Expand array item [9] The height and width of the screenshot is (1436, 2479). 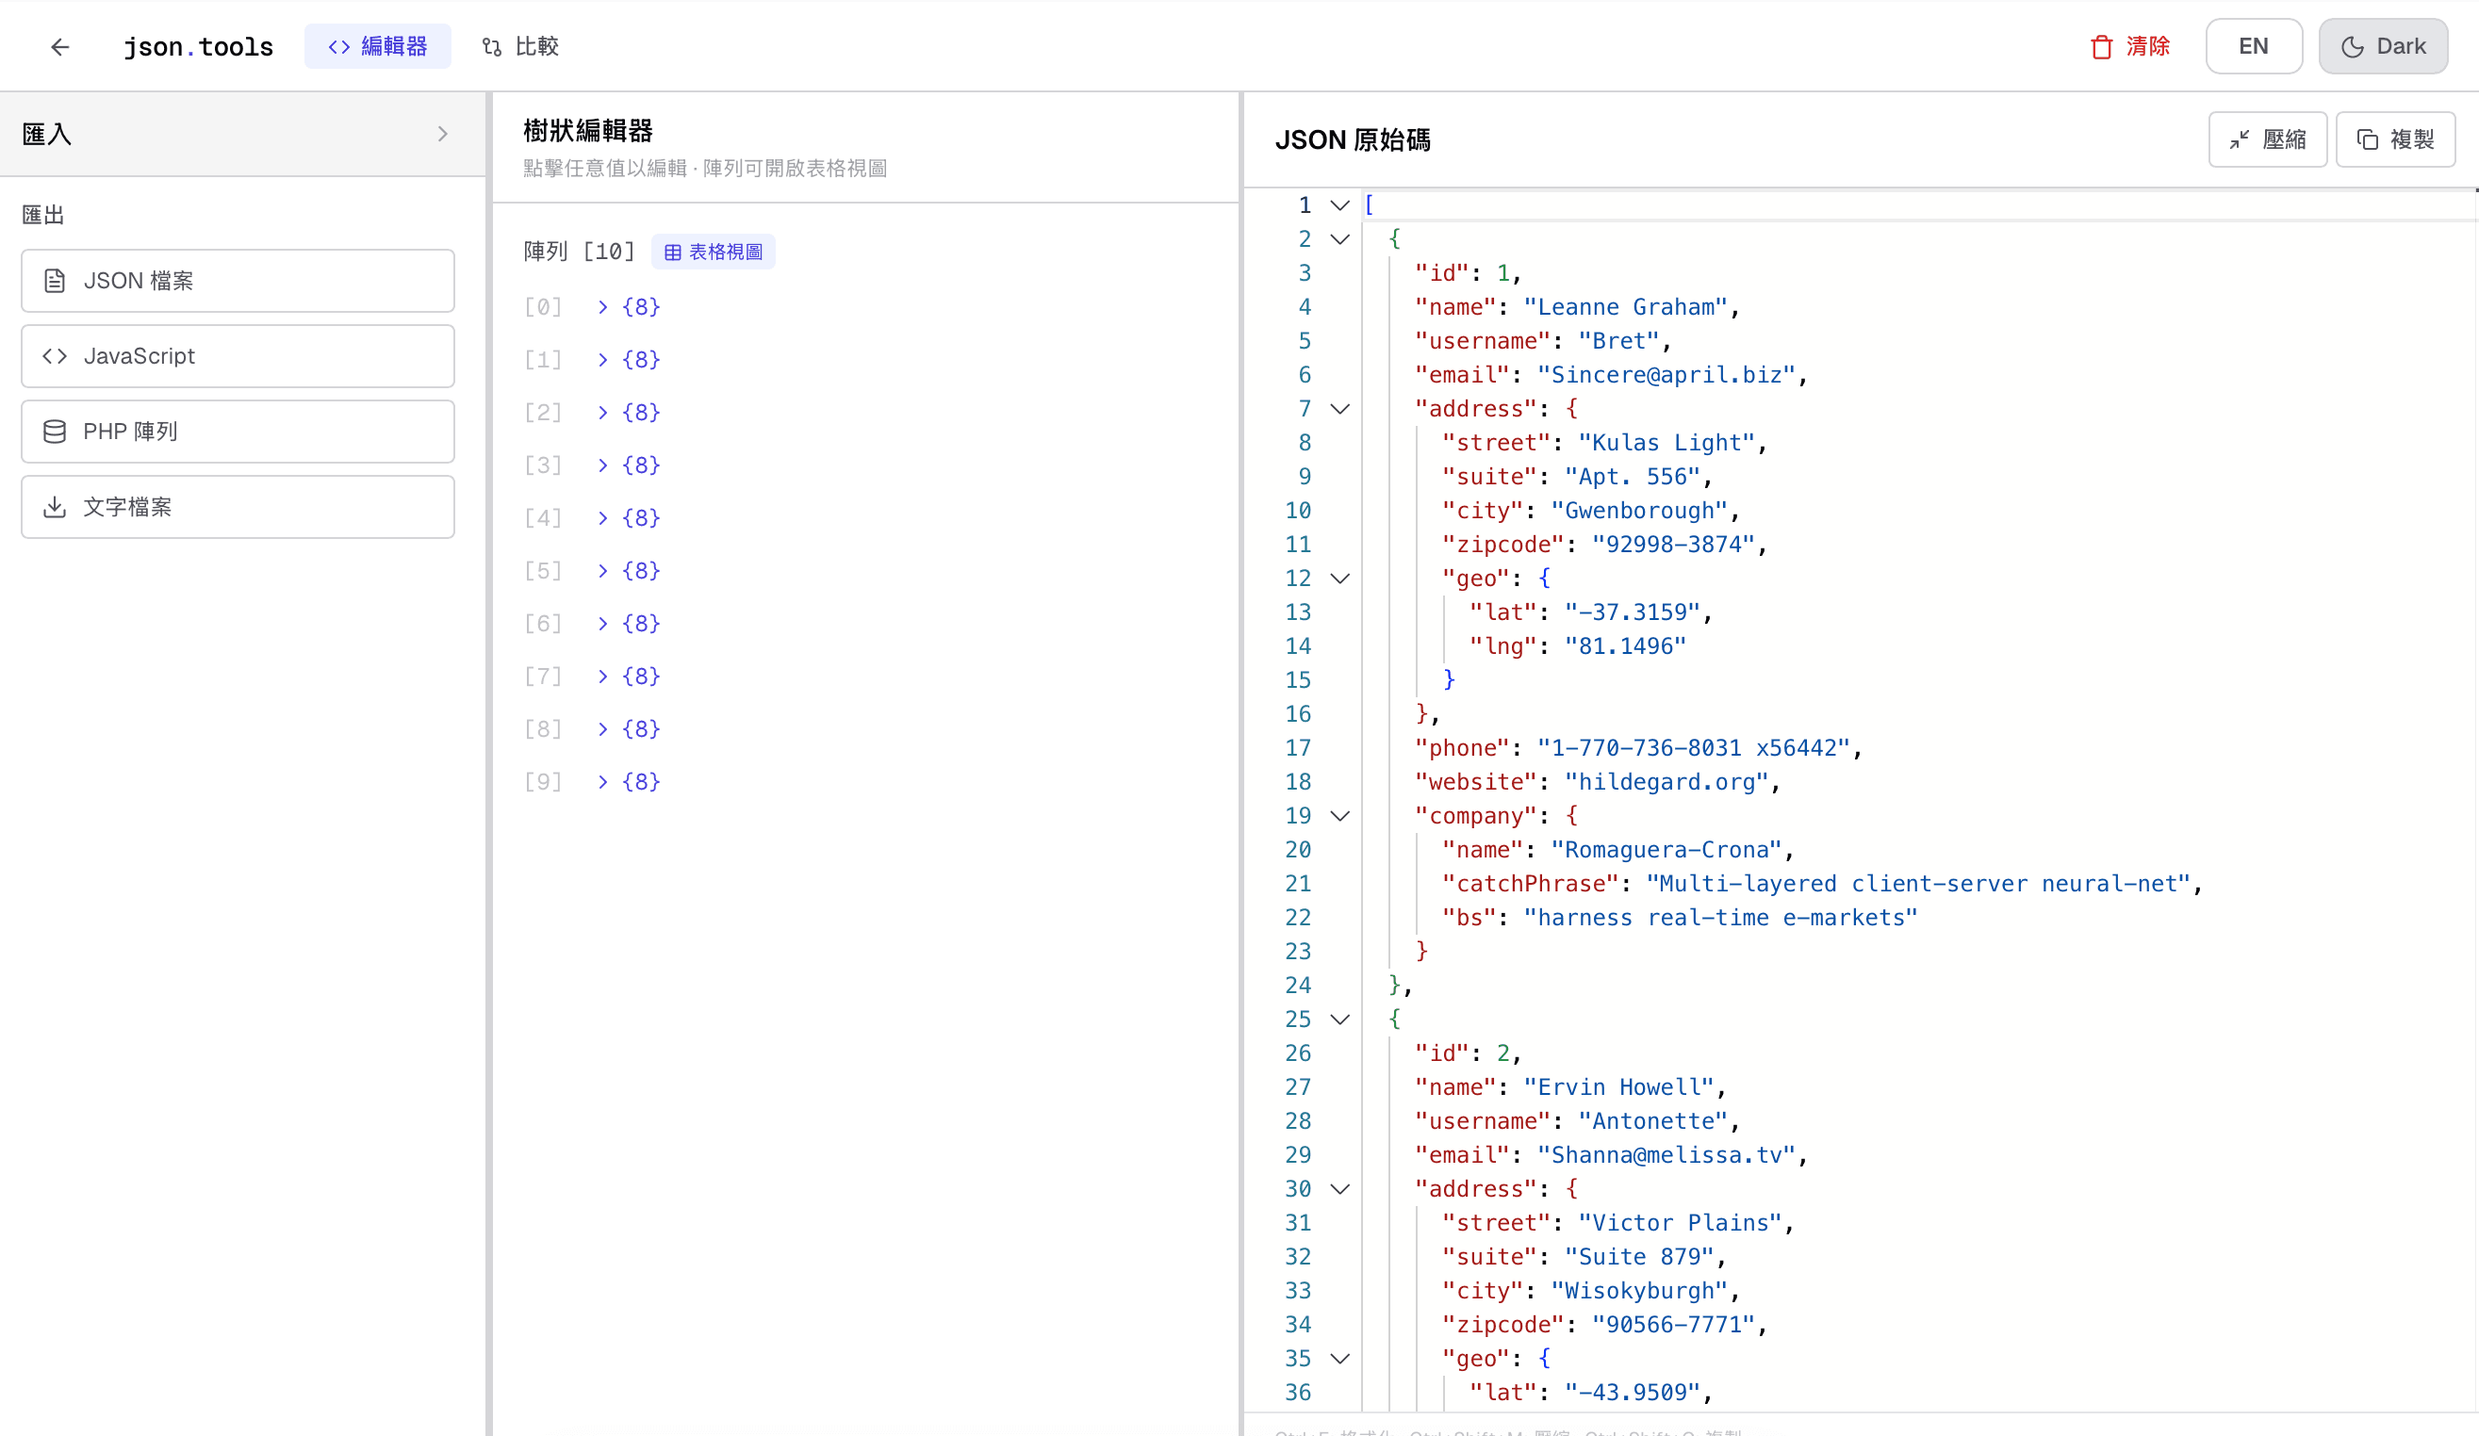(603, 782)
